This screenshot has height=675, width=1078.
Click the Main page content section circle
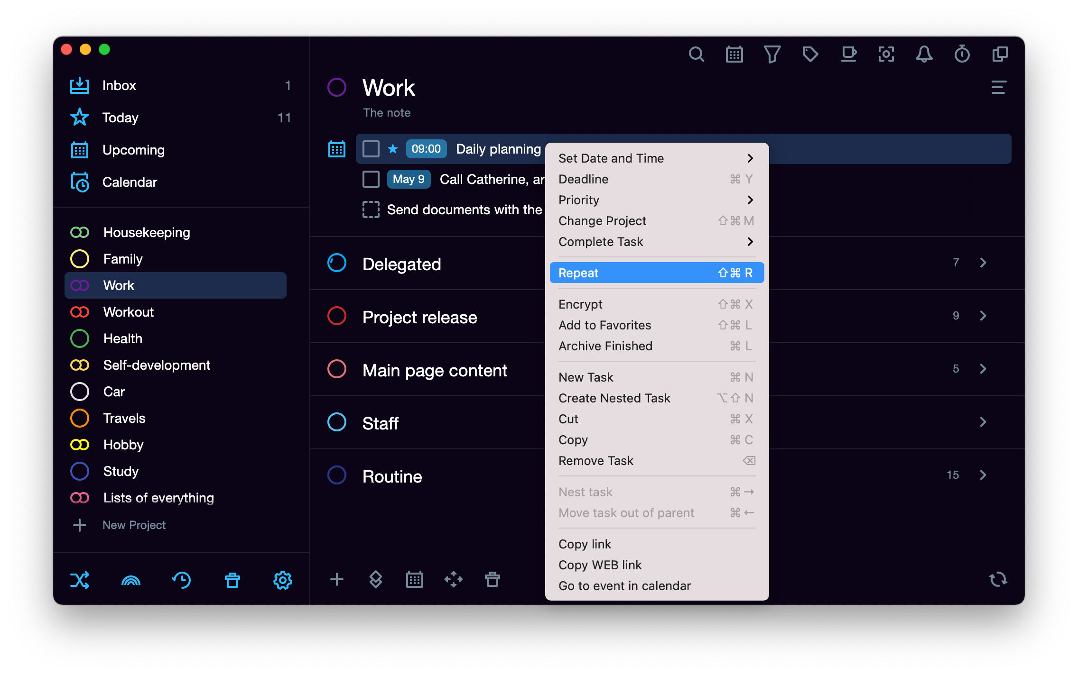(x=336, y=369)
